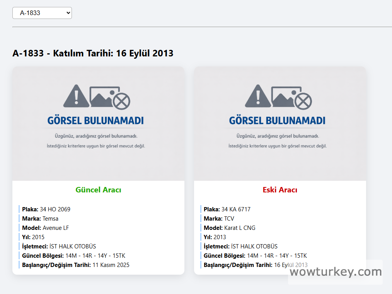The image size is (392, 294).
Task: Open the A-1833 vehicle selector dropdown
Action: point(42,12)
